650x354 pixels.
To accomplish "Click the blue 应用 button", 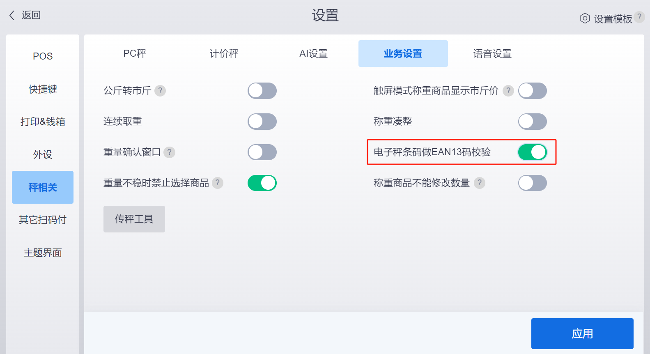I will 582,333.
